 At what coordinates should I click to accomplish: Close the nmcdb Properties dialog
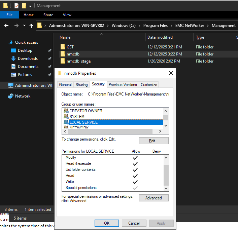171,73
